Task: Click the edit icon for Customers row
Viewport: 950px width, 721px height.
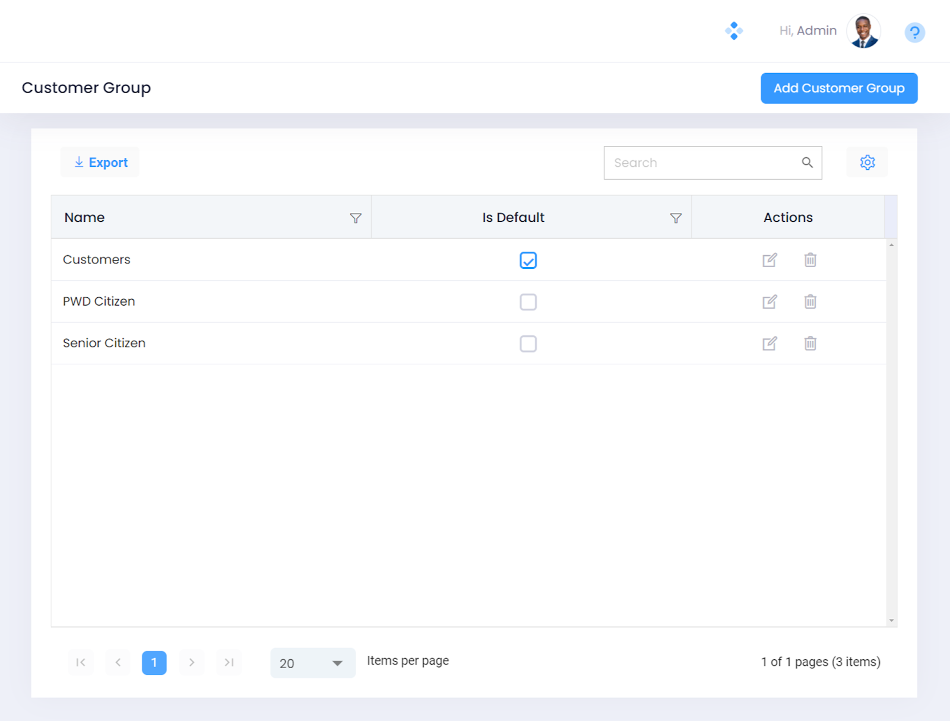Action: click(x=769, y=260)
